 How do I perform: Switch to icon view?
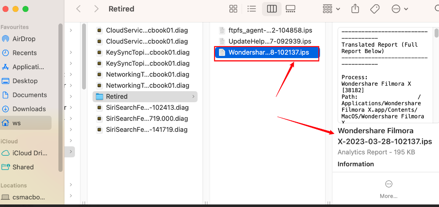[233, 9]
